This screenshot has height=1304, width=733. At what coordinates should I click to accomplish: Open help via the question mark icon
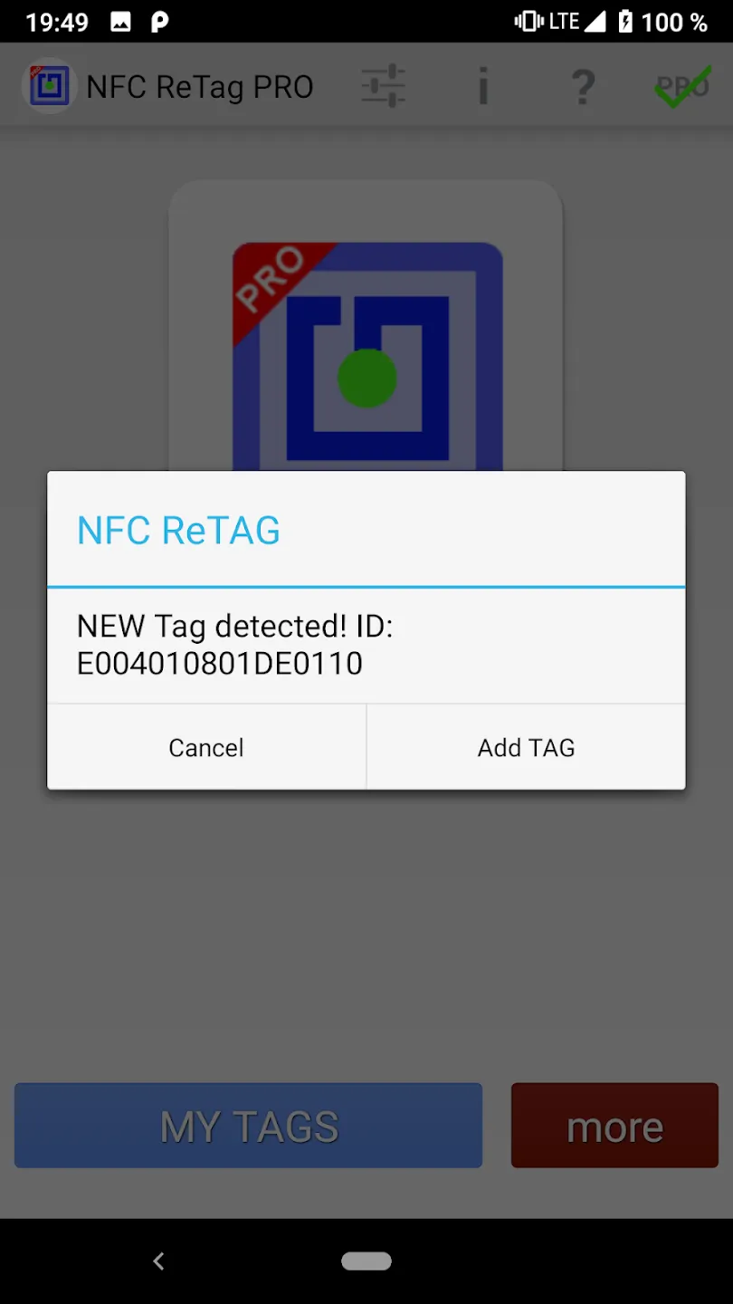[x=584, y=87]
